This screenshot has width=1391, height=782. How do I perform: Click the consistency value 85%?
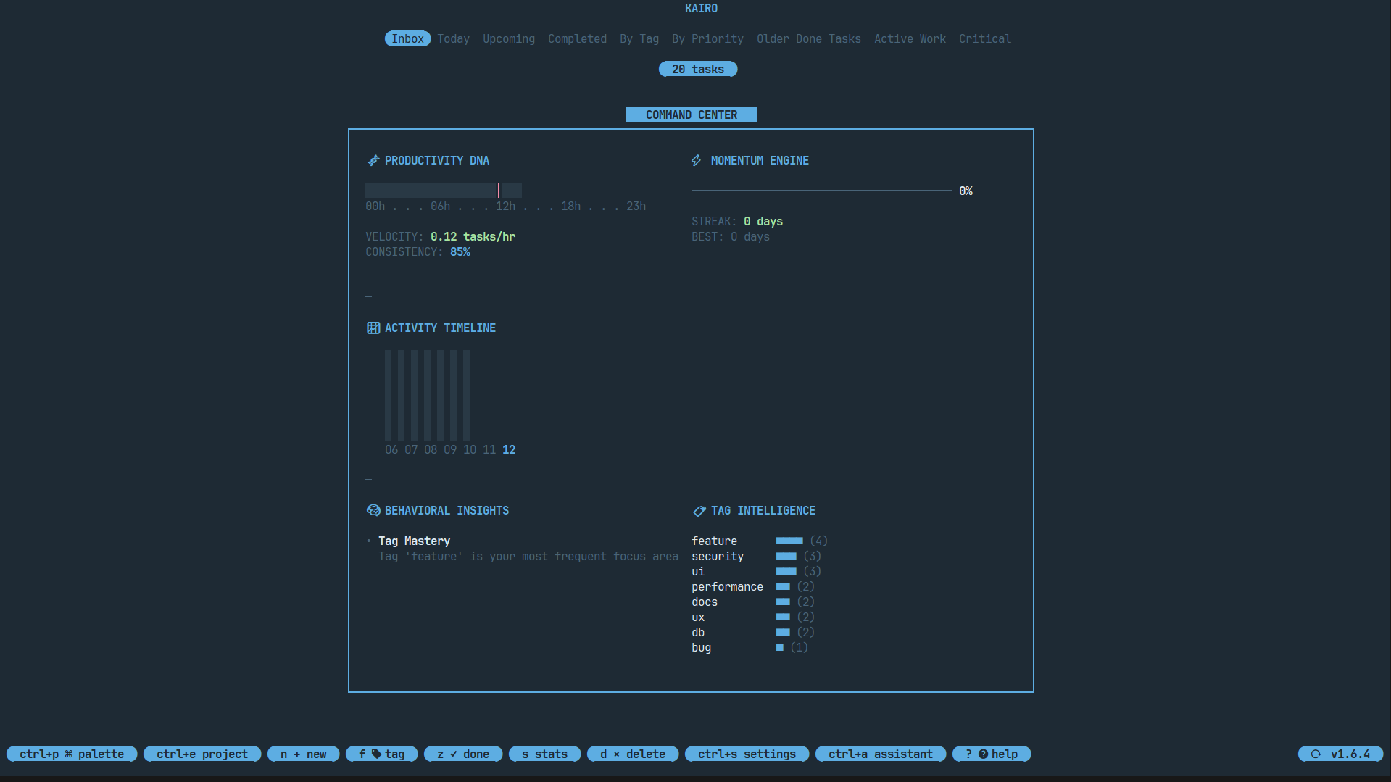460,252
